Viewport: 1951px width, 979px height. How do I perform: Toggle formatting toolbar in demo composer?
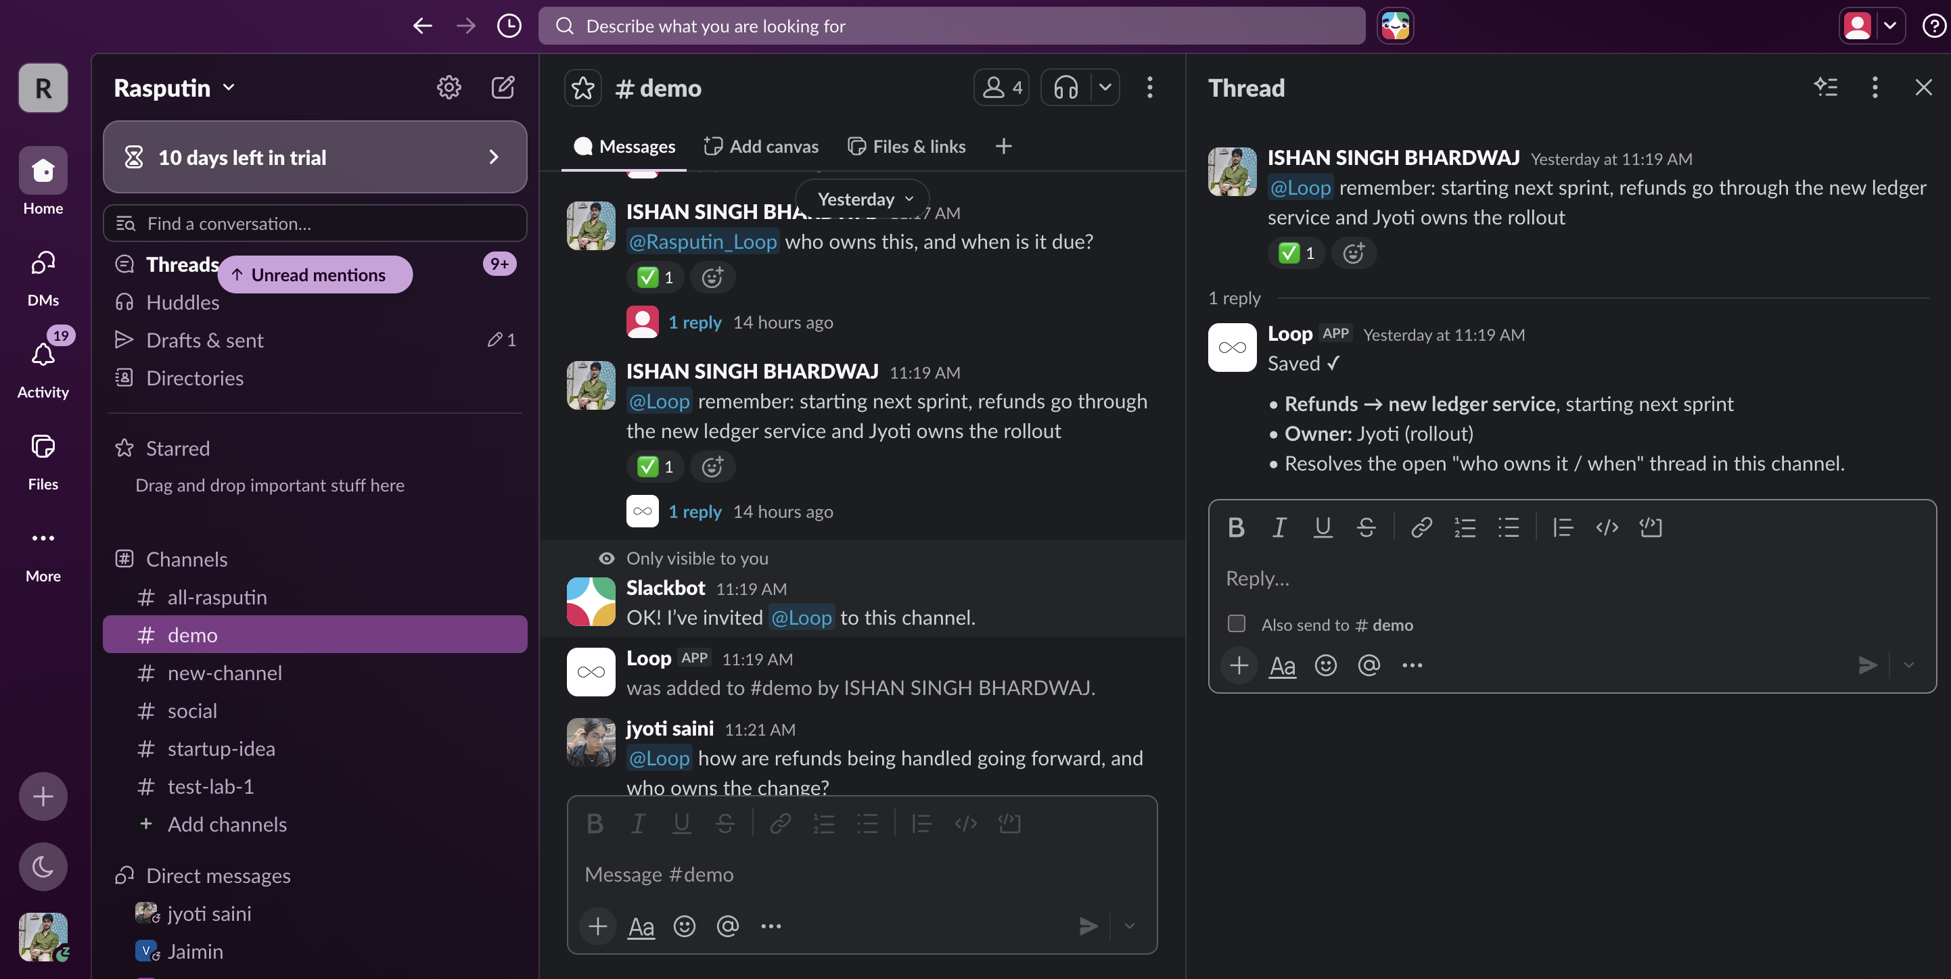coord(641,927)
